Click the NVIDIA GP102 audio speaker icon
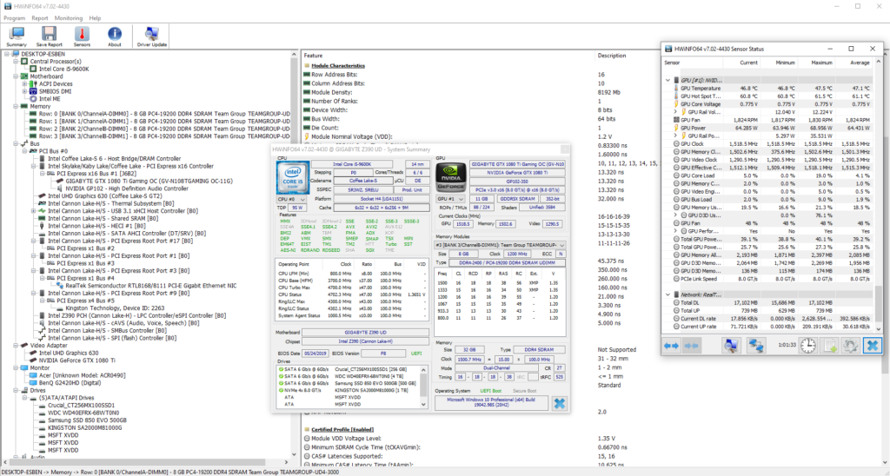 (x=60, y=188)
